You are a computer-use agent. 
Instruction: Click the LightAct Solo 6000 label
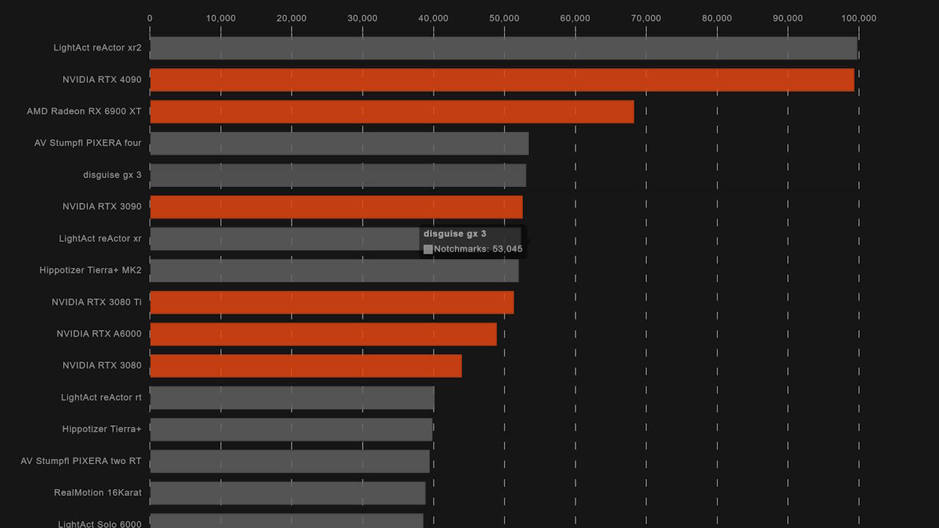click(x=100, y=524)
